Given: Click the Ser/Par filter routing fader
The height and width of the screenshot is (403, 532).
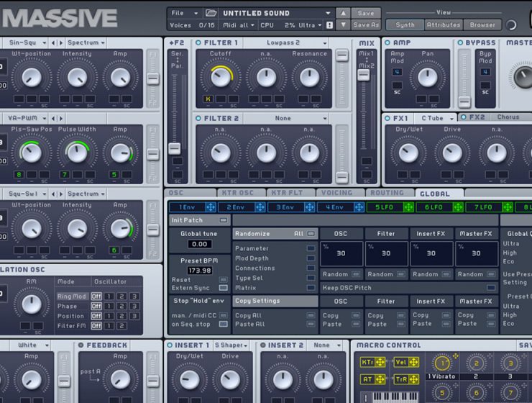Looking at the screenshot, I should tap(175, 148).
